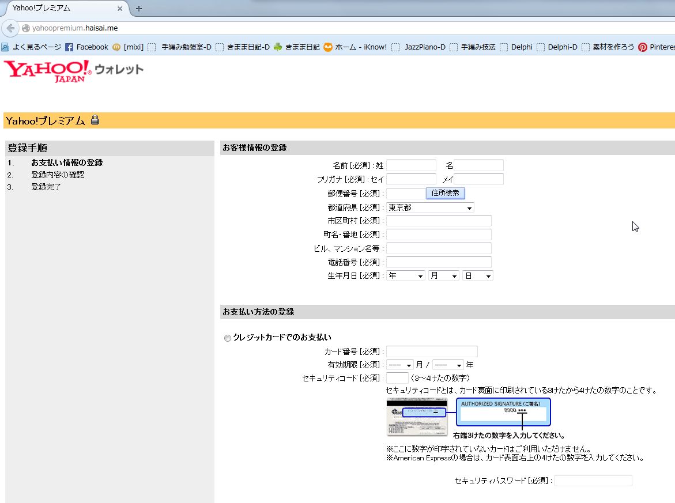Open the birth year 年 dropdown

pyautogui.click(x=405, y=275)
